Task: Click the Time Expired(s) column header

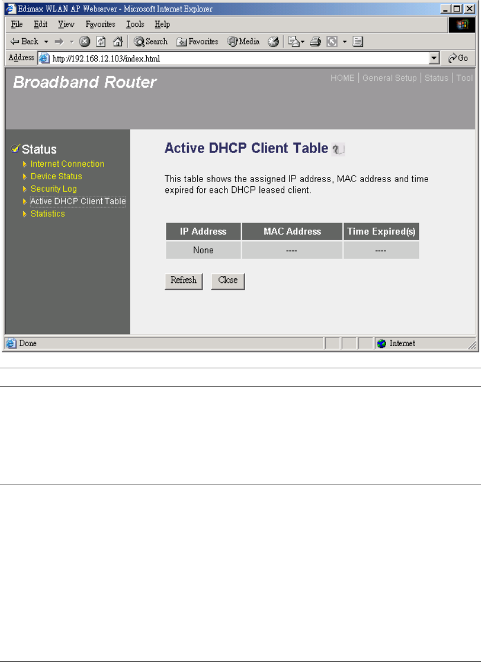Action: [x=381, y=231]
